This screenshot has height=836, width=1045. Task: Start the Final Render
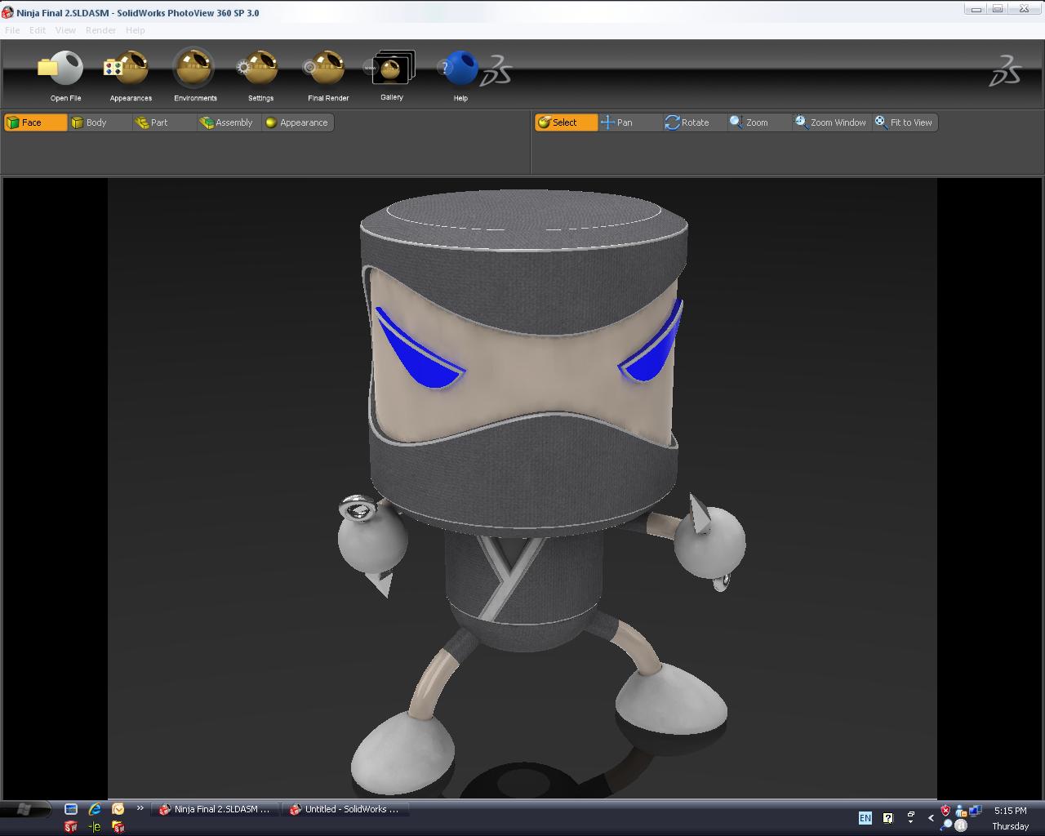(x=327, y=75)
